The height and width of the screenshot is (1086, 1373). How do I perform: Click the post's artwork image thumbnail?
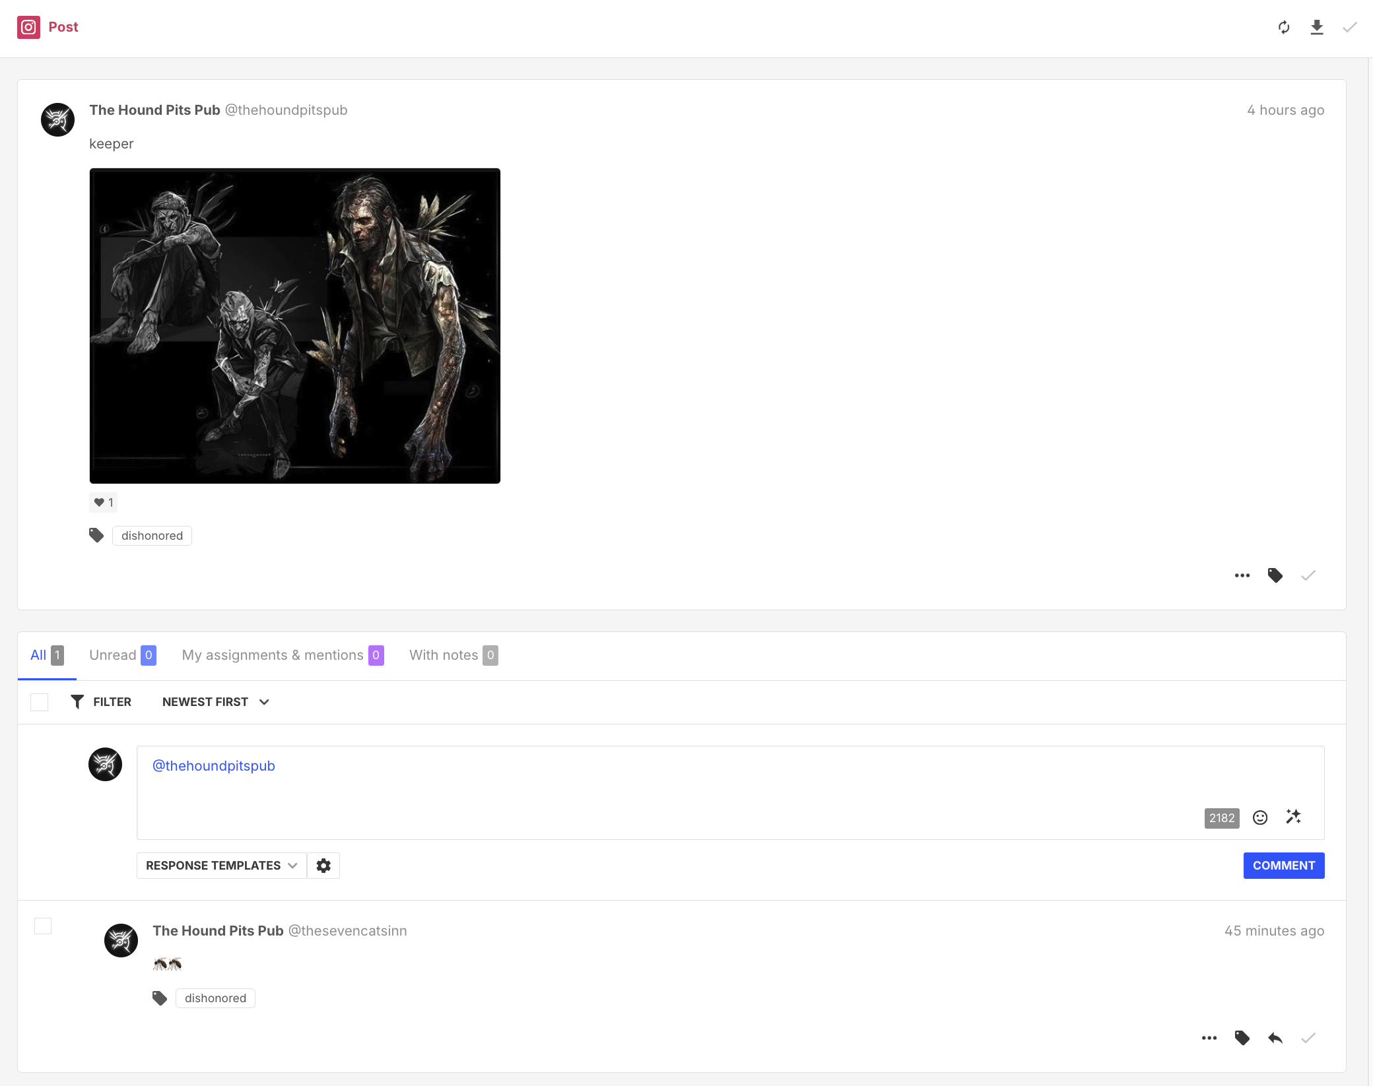coord(294,326)
